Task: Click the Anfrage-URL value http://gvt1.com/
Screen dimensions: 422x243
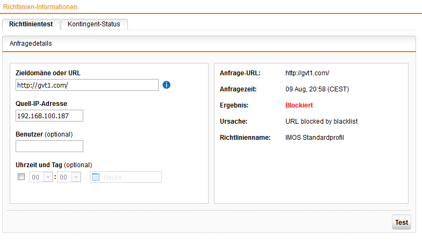Action: click(307, 73)
